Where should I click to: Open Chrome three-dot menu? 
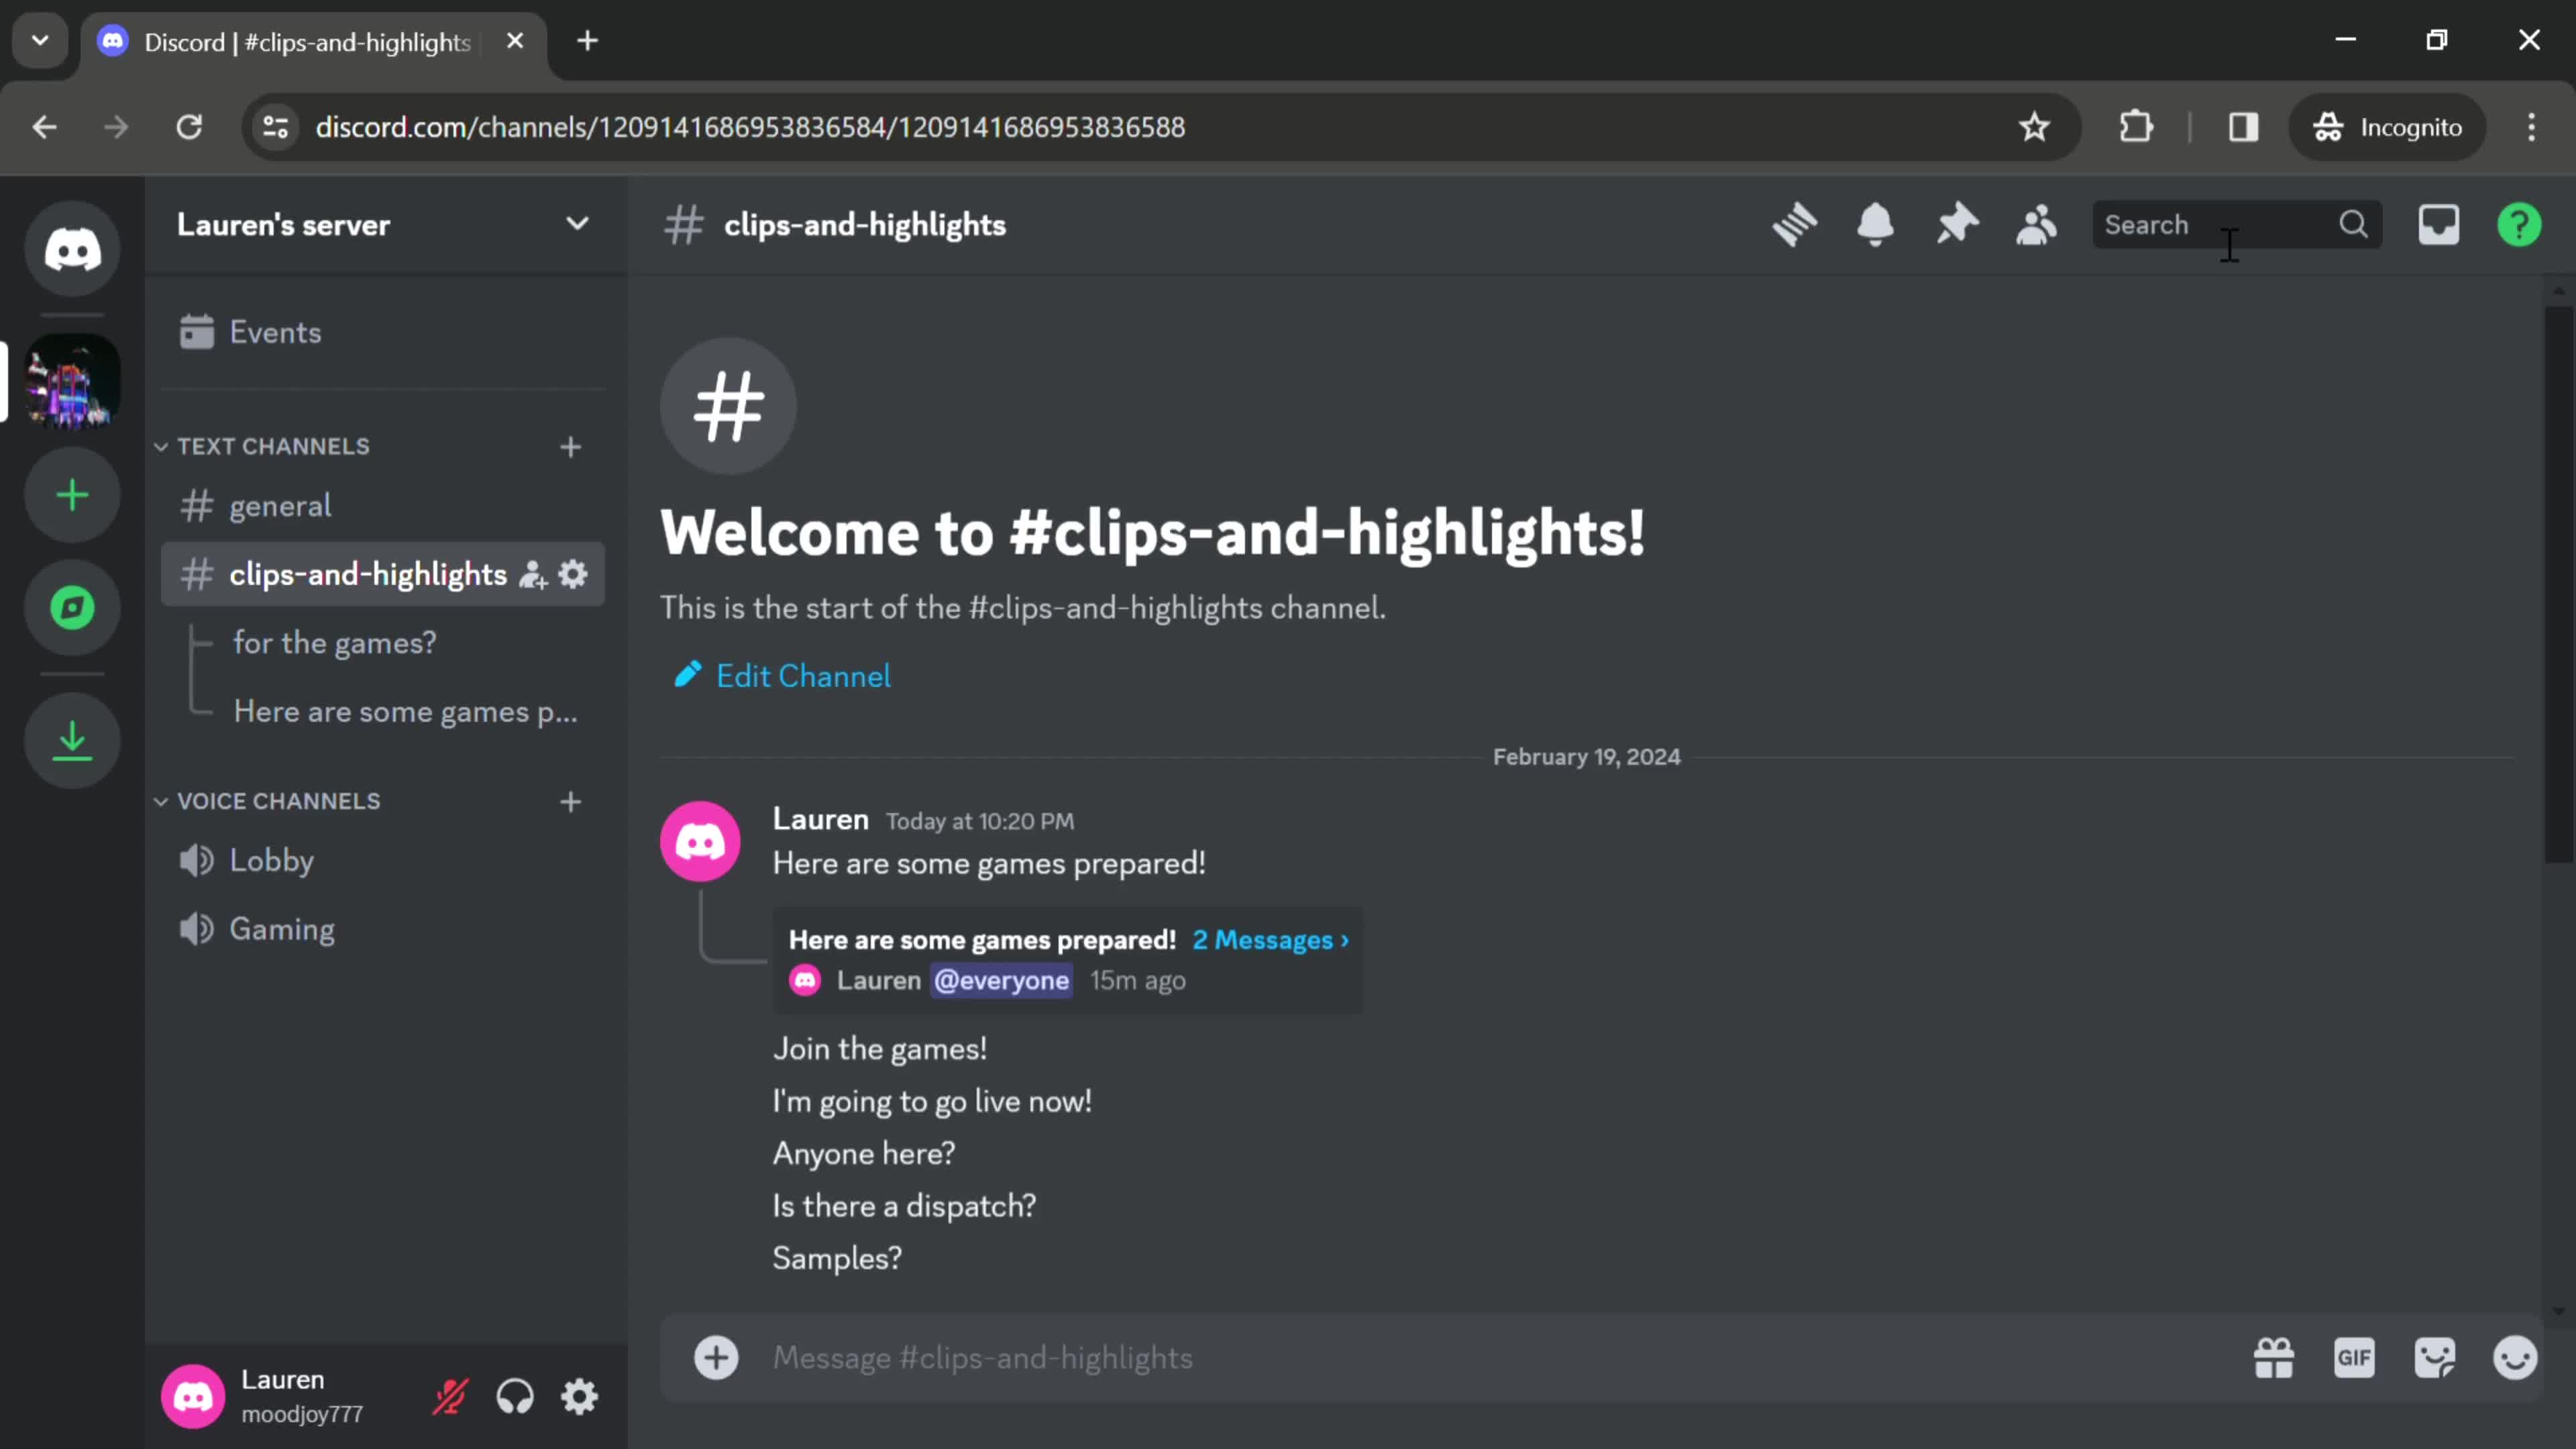click(x=2531, y=127)
